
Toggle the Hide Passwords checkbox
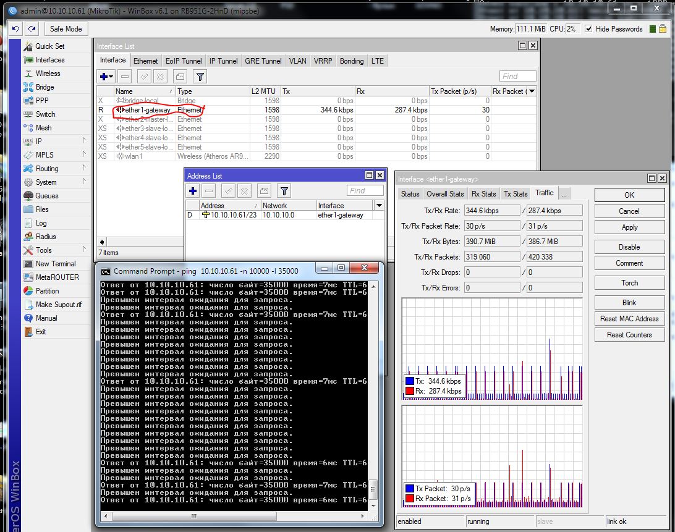(x=588, y=29)
